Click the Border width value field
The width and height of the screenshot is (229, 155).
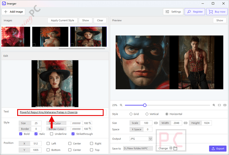click(36, 129)
